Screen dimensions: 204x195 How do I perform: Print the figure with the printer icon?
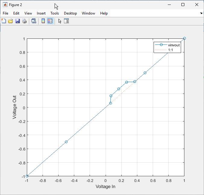click(x=24, y=21)
